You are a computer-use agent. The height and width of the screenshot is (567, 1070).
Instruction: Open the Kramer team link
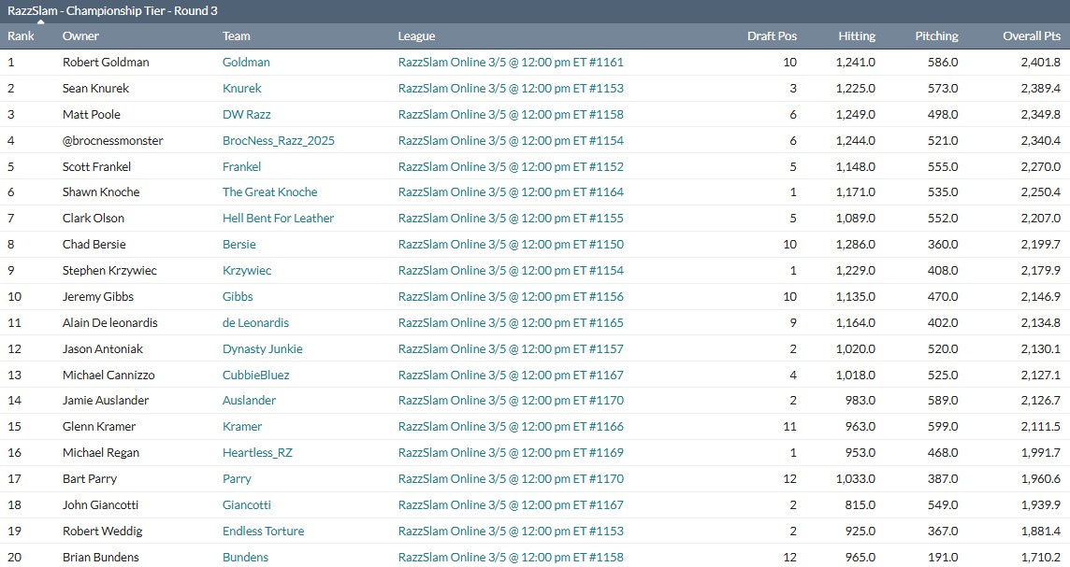point(242,427)
